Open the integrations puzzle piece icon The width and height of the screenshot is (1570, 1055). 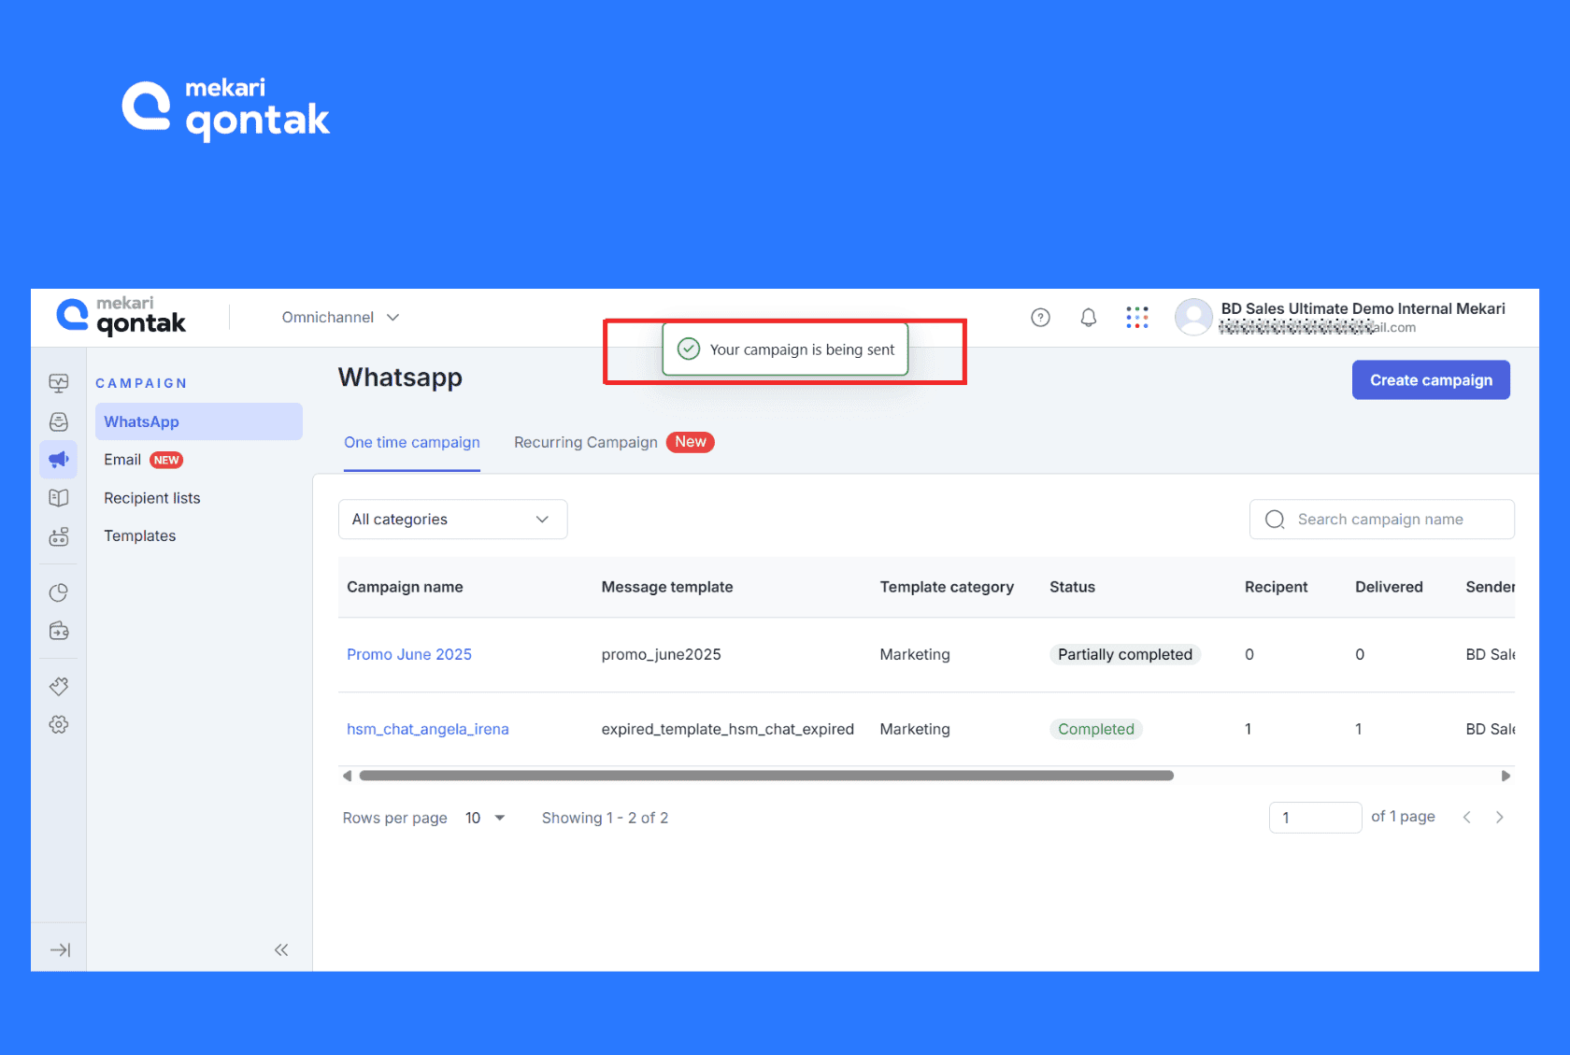(x=59, y=687)
